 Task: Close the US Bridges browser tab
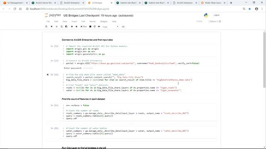(111, 3)
